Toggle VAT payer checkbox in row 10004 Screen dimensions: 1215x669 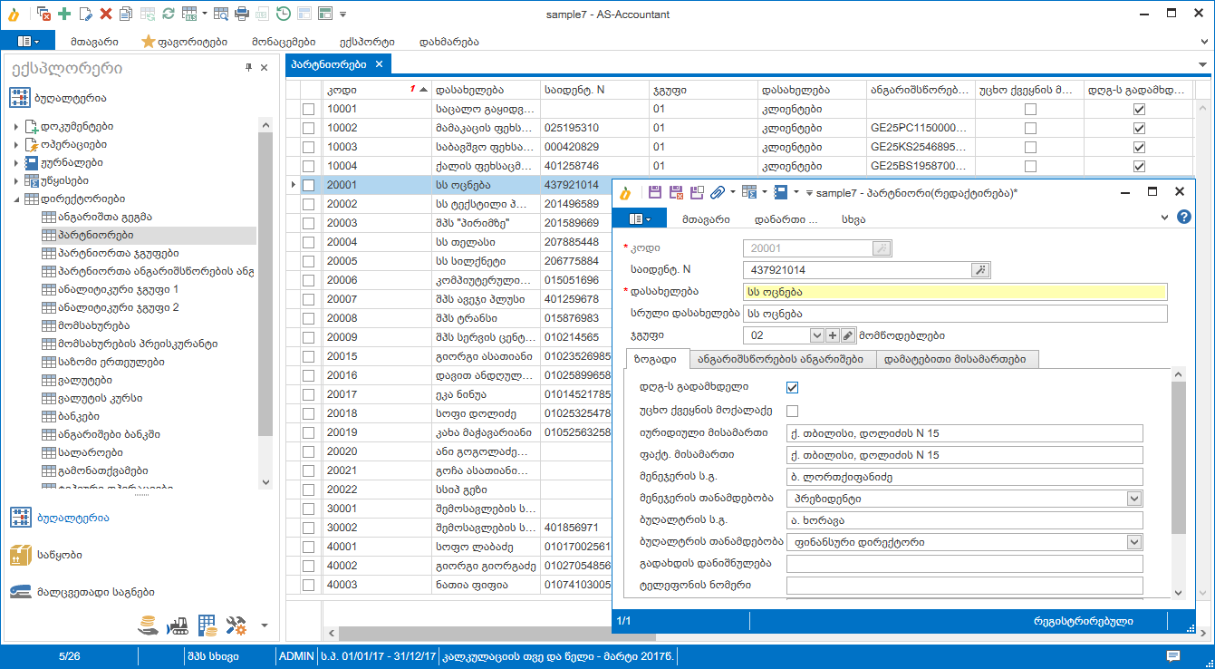click(1140, 166)
